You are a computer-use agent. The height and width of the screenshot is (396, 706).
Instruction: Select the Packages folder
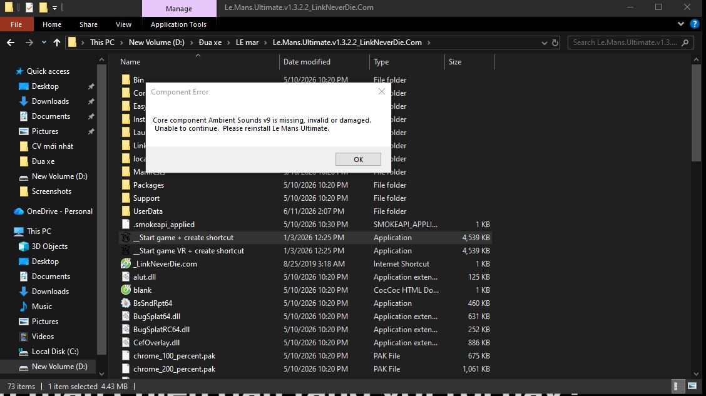[148, 185]
